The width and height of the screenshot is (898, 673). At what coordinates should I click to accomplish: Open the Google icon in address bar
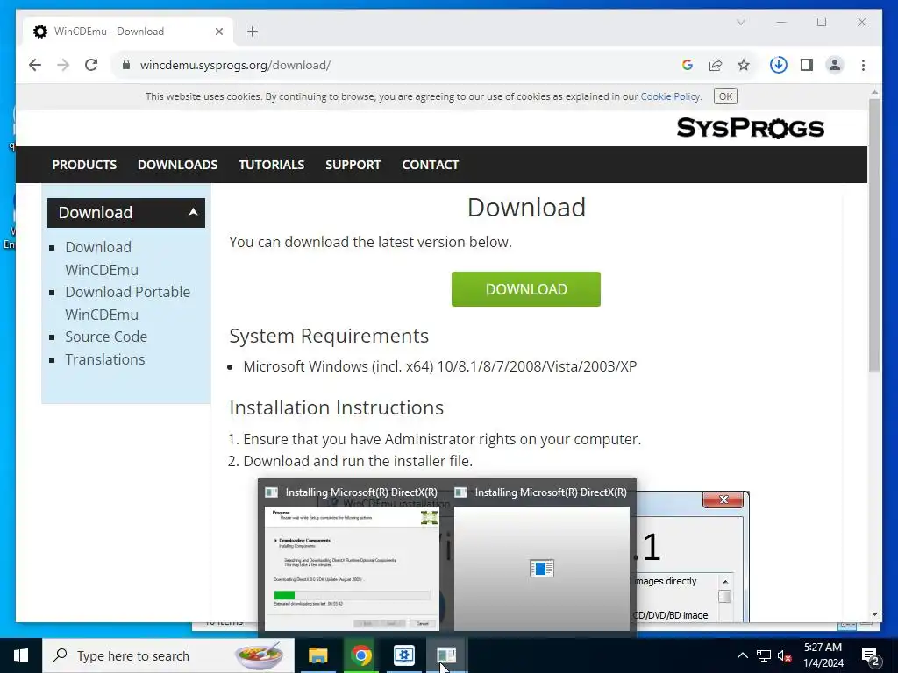(x=688, y=65)
